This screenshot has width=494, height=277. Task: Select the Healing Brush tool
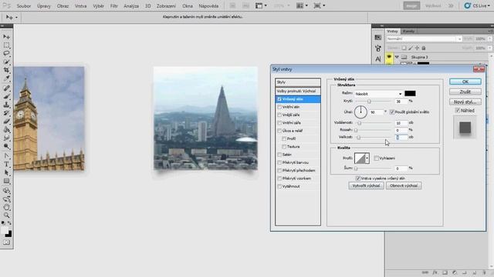pos(6,88)
